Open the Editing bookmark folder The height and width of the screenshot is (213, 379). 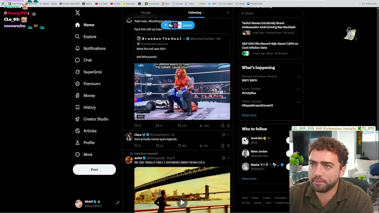point(240,4)
